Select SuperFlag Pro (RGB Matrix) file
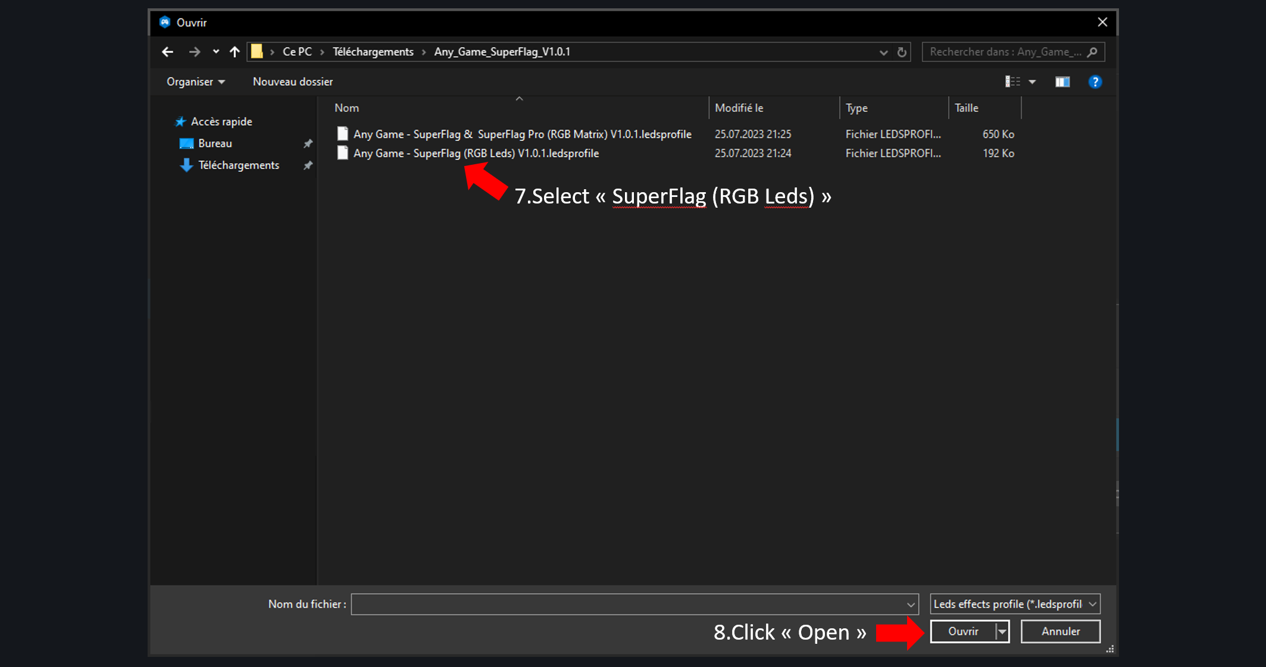 click(x=522, y=134)
